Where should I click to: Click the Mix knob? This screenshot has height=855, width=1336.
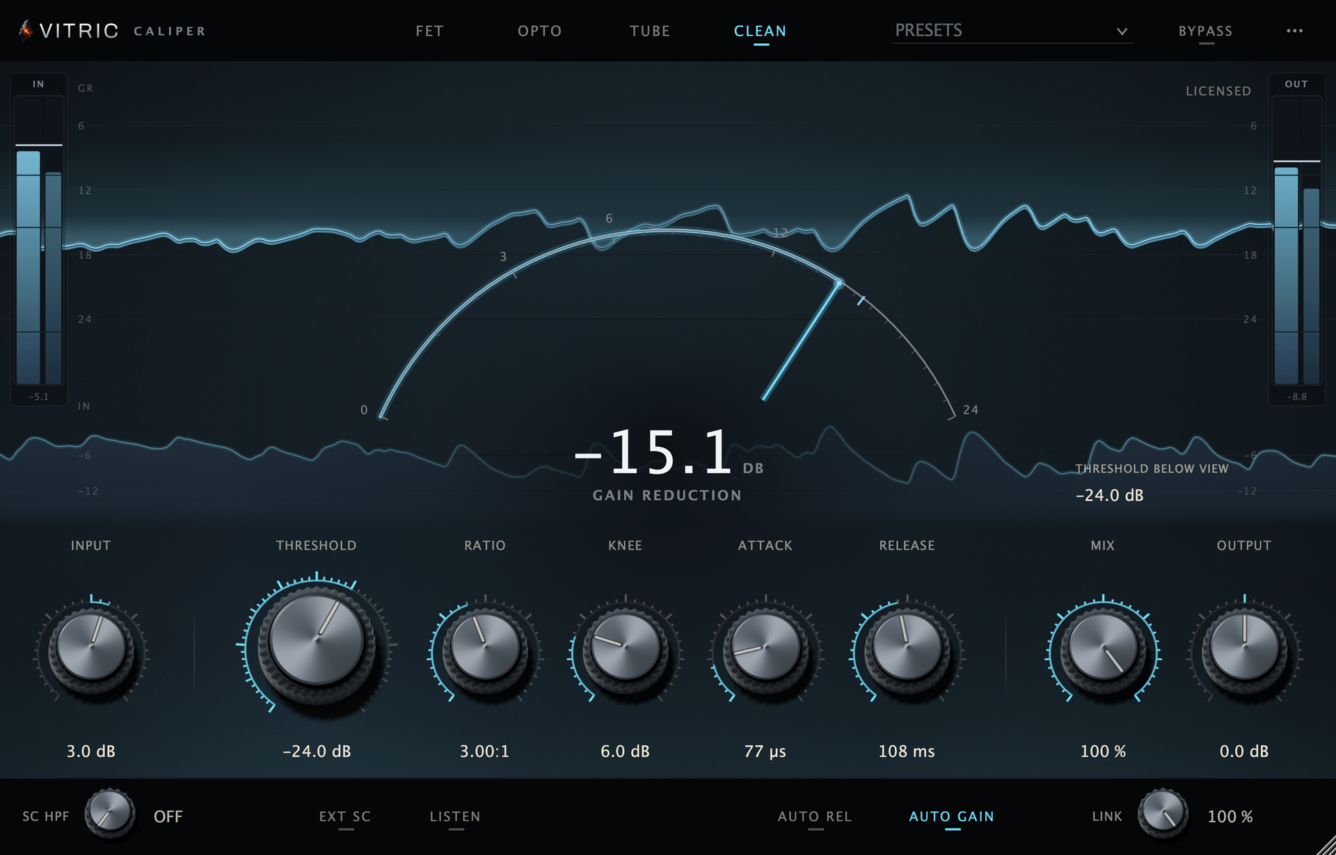(1103, 648)
